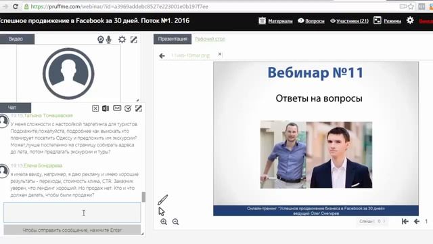
Task: Click the send hint bar mentioning Enter
Action: pos(72,230)
